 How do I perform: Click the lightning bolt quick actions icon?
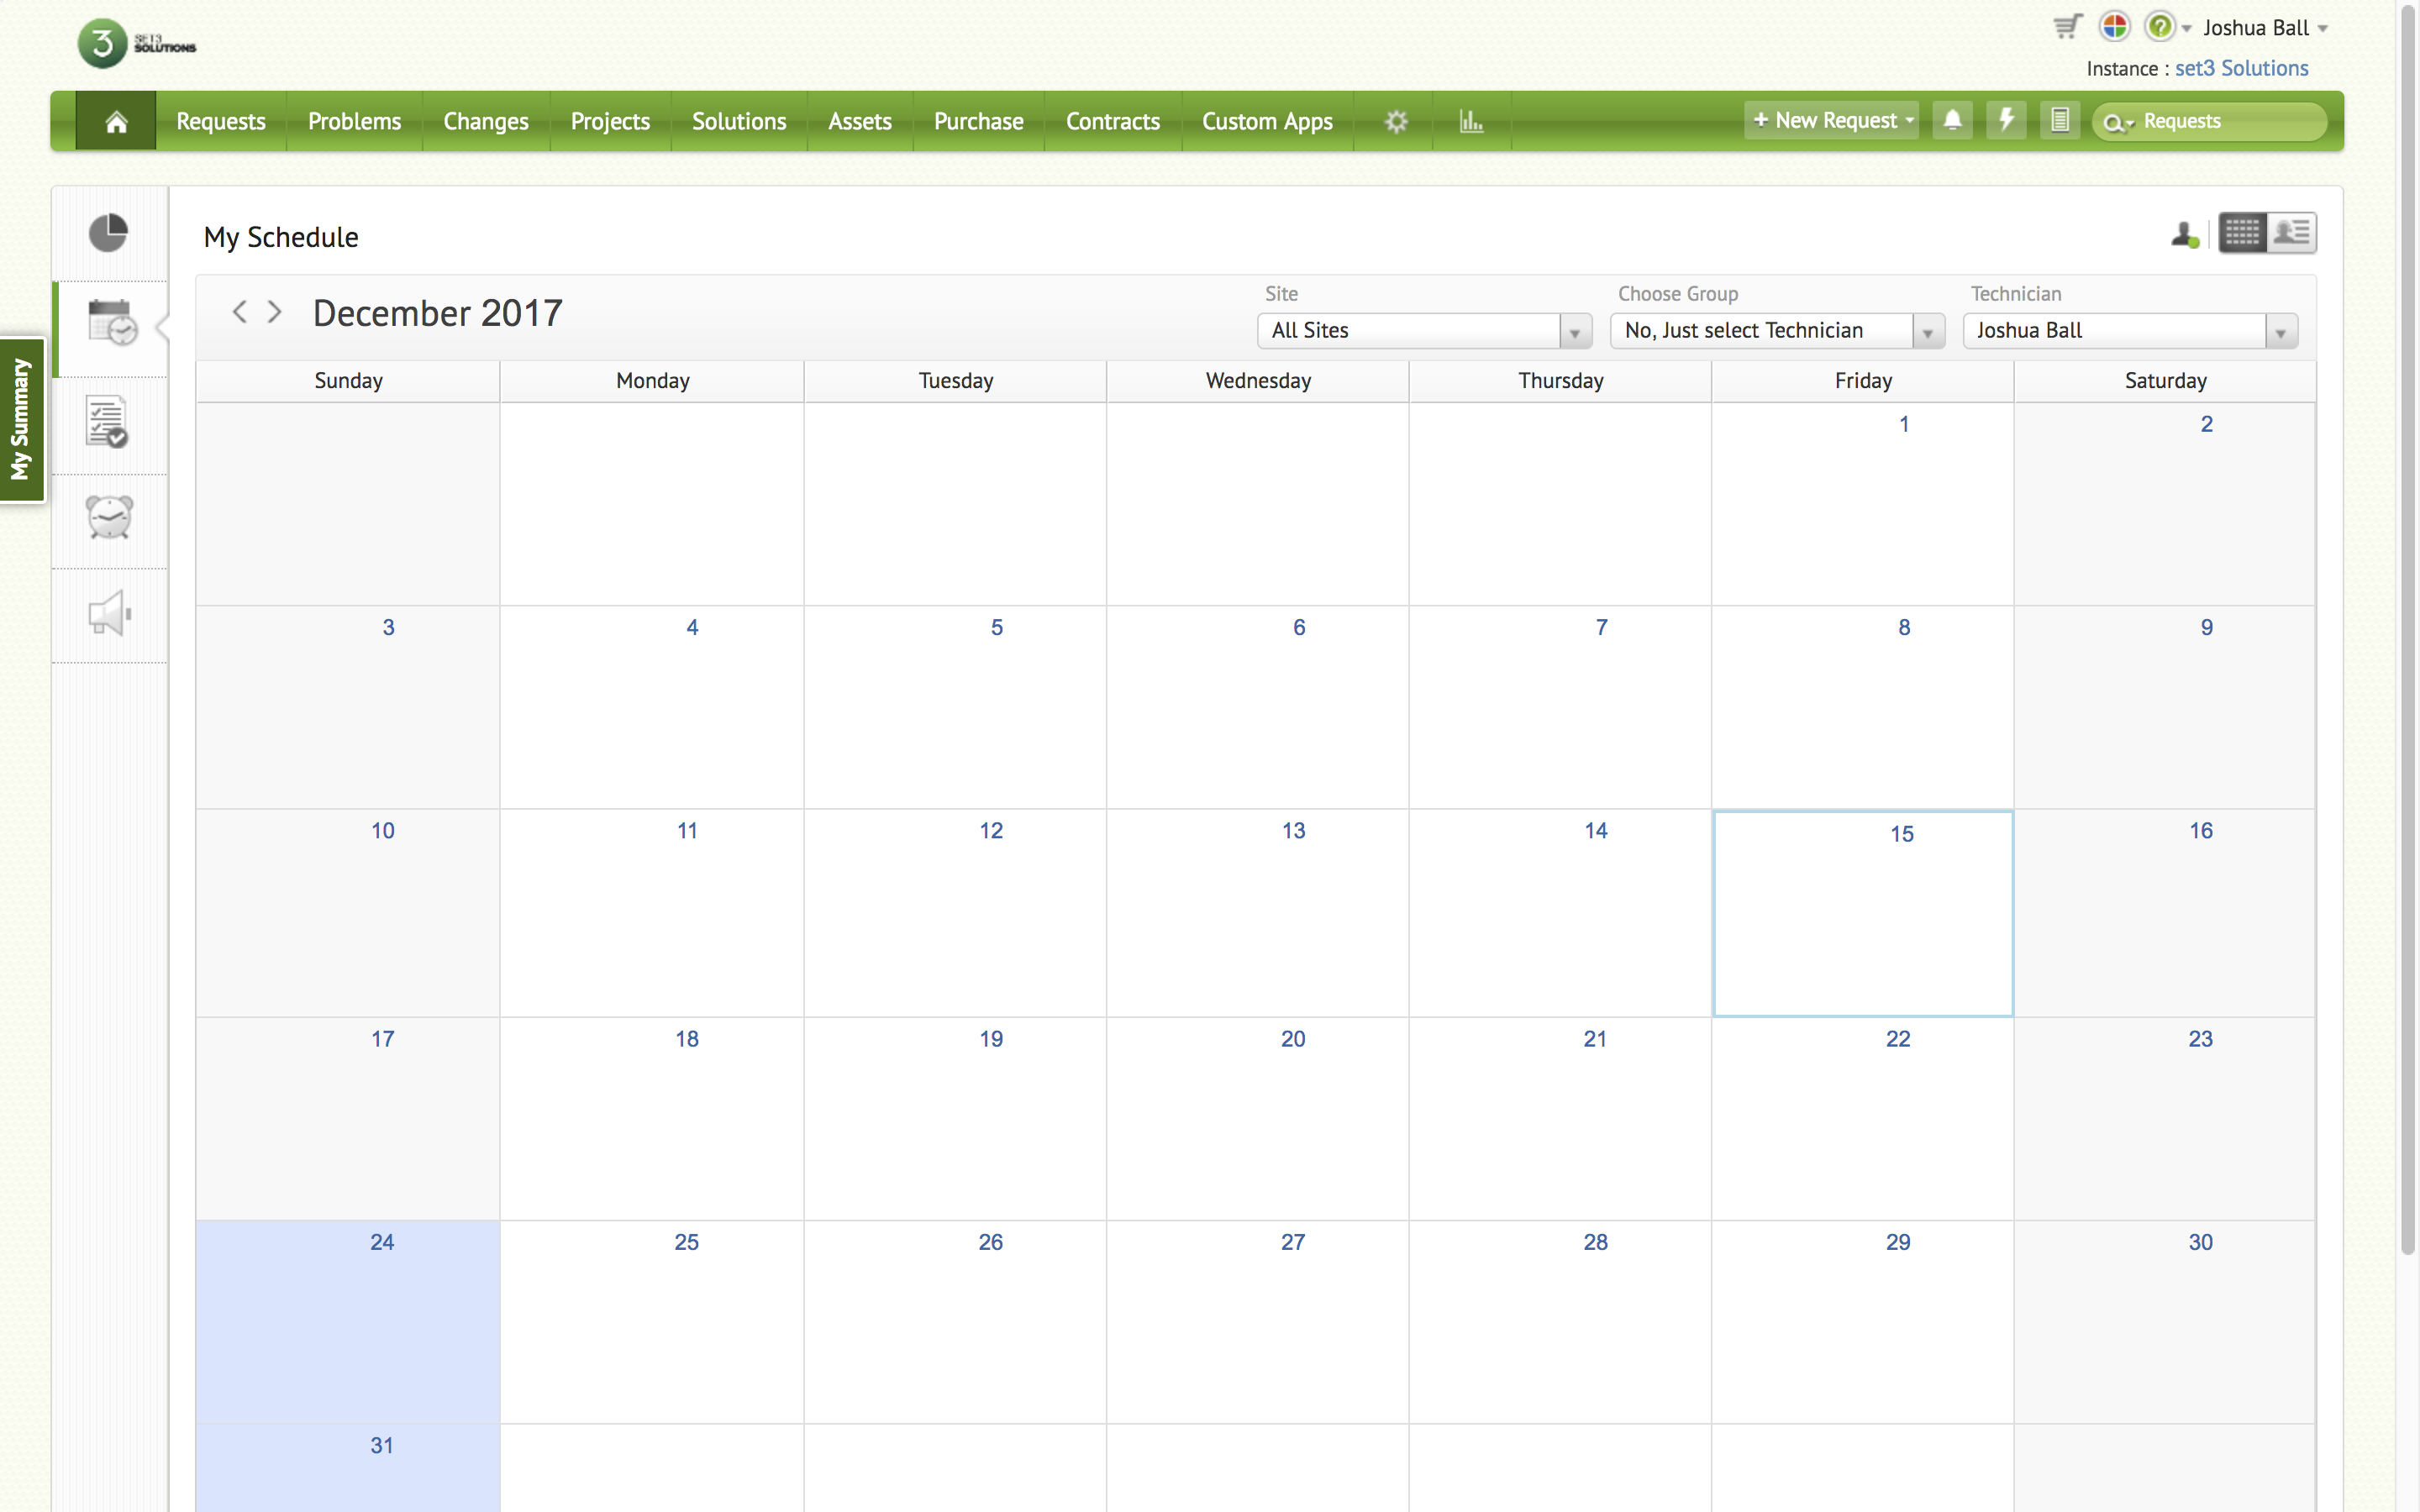pos(2006,120)
